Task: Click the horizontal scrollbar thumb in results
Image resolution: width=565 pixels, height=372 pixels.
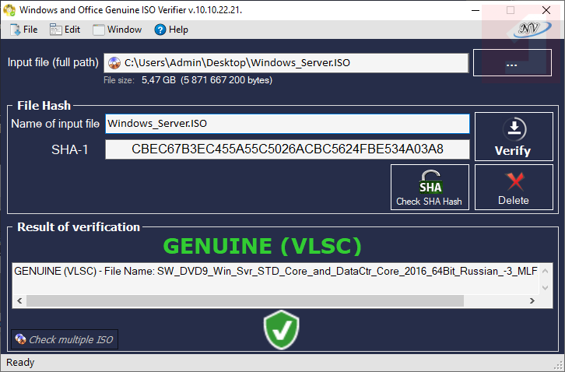Action: click(x=245, y=300)
